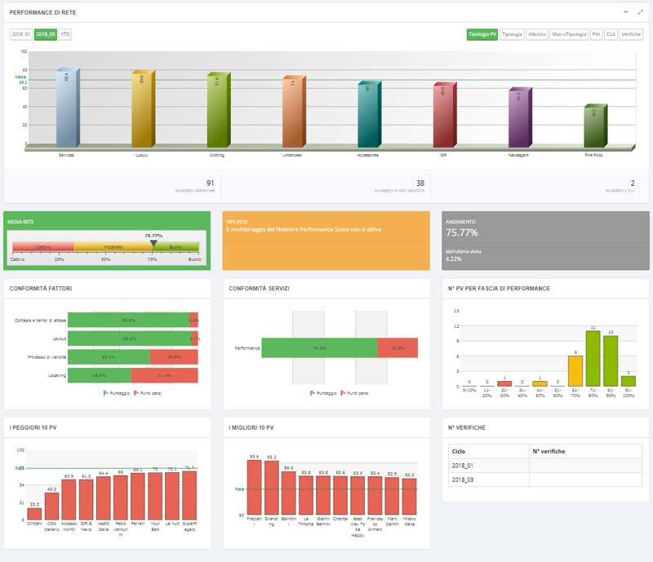The image size is (653, 562).
Task: Select the 2018_01 period toggle
Action: (x=21, y=34)
